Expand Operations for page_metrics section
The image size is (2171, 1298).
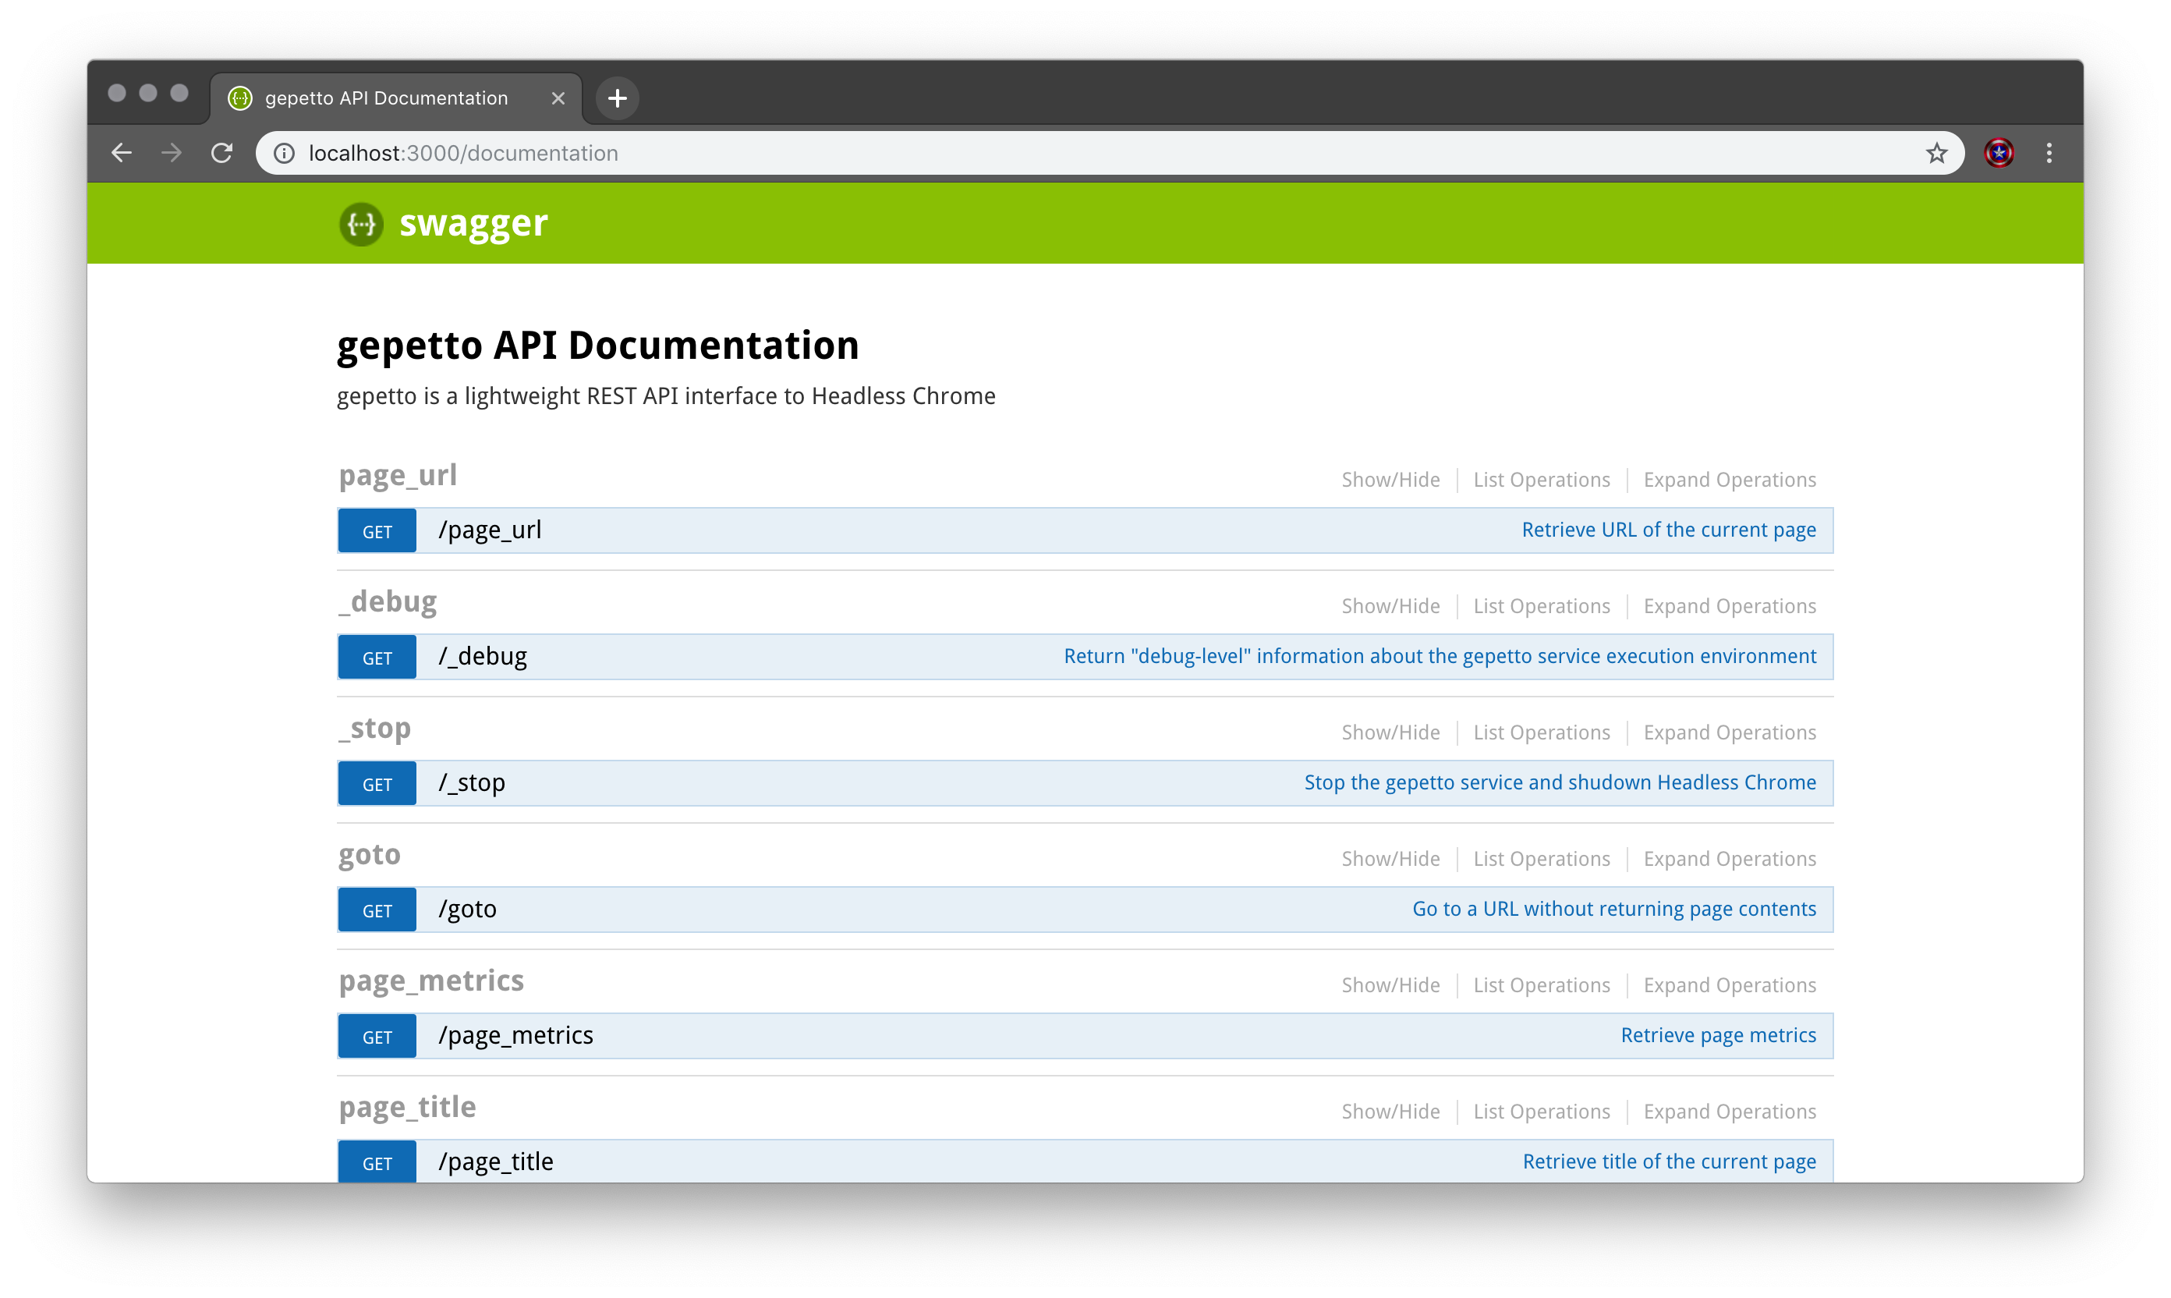[x=1729, y=985]
